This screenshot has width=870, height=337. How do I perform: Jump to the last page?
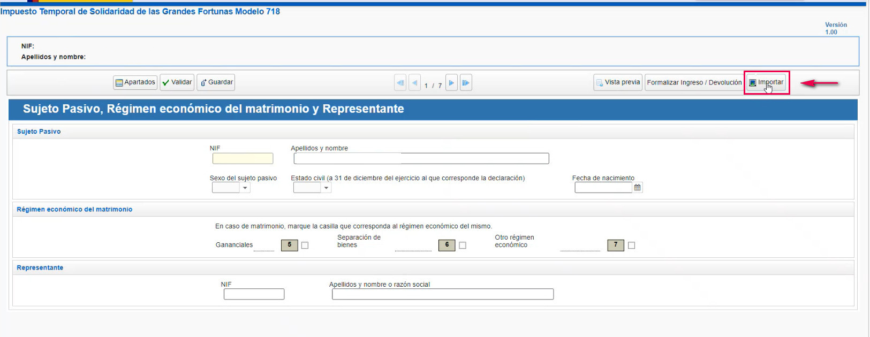[x=466, y=83]
